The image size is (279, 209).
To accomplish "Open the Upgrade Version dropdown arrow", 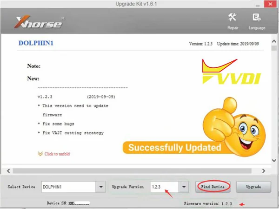I will (184, 187).
